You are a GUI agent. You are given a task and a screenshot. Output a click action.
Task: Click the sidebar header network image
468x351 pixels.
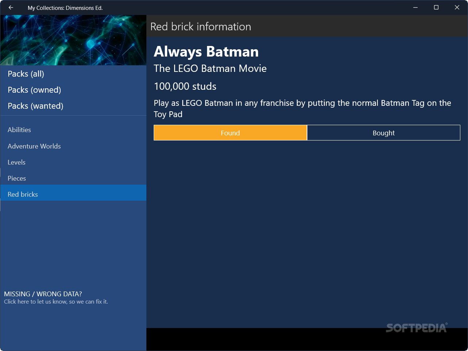73,40
